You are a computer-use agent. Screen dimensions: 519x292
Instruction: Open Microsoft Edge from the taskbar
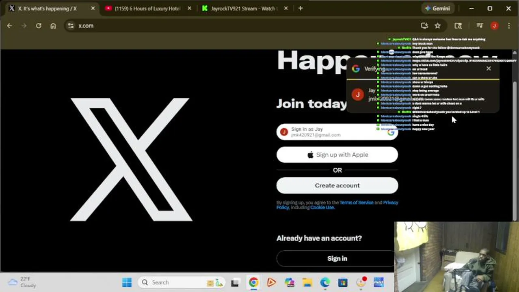coord(325,282)
